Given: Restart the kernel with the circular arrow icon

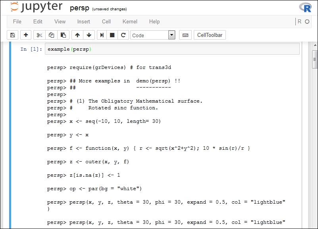Looking at the screenshot, I should coord(123,35).
